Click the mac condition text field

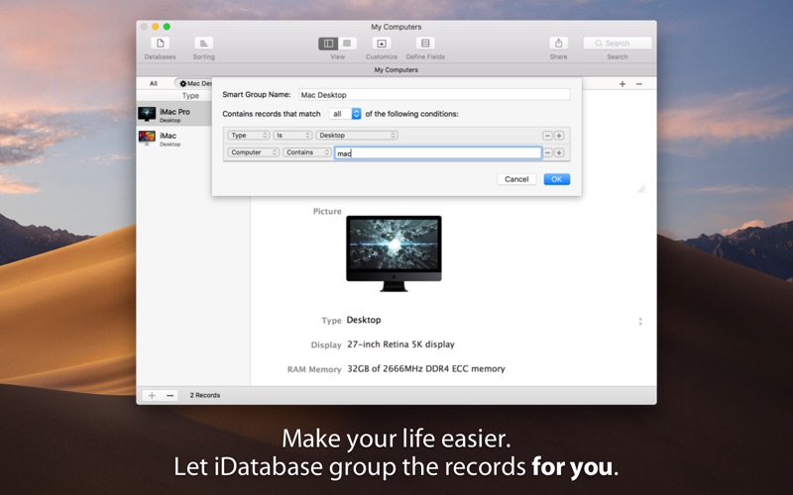[438, 153]
